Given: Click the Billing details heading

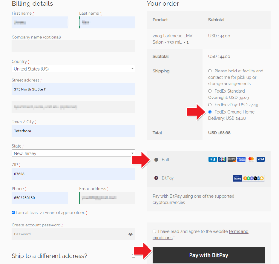Looking at the screenshot, I should pyautogui.click(x=32, y=4).
